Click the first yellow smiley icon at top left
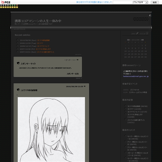Viewport: 162px width, 162px height. (1, 7)
